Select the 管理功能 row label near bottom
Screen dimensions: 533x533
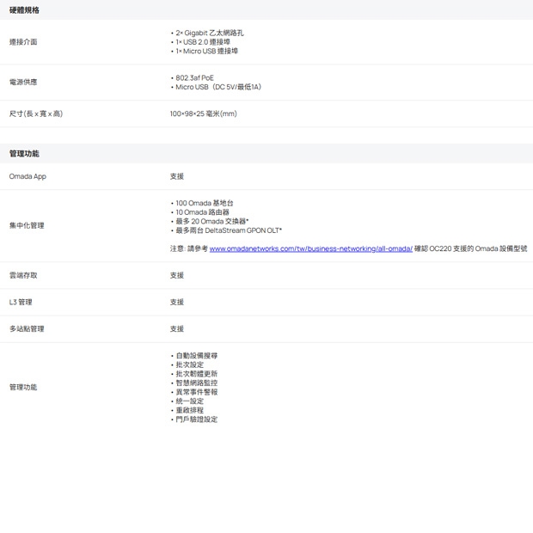23,387
